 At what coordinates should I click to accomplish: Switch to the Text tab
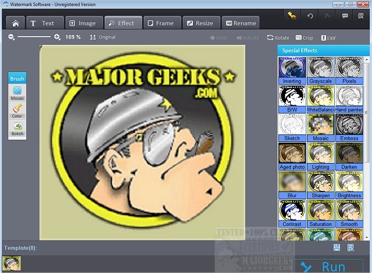pos(45,23)
